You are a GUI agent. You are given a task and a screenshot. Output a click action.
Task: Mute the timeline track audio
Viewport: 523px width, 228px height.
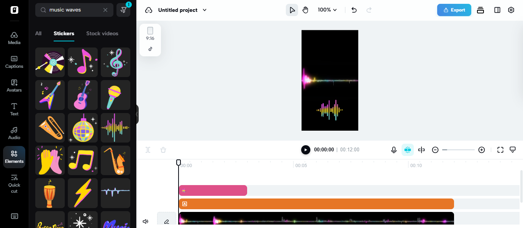tap(145, 221)
